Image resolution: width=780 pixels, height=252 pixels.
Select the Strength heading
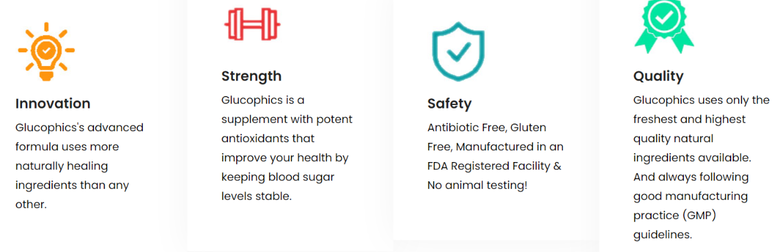pyautogui.click(x=251, y=76)
